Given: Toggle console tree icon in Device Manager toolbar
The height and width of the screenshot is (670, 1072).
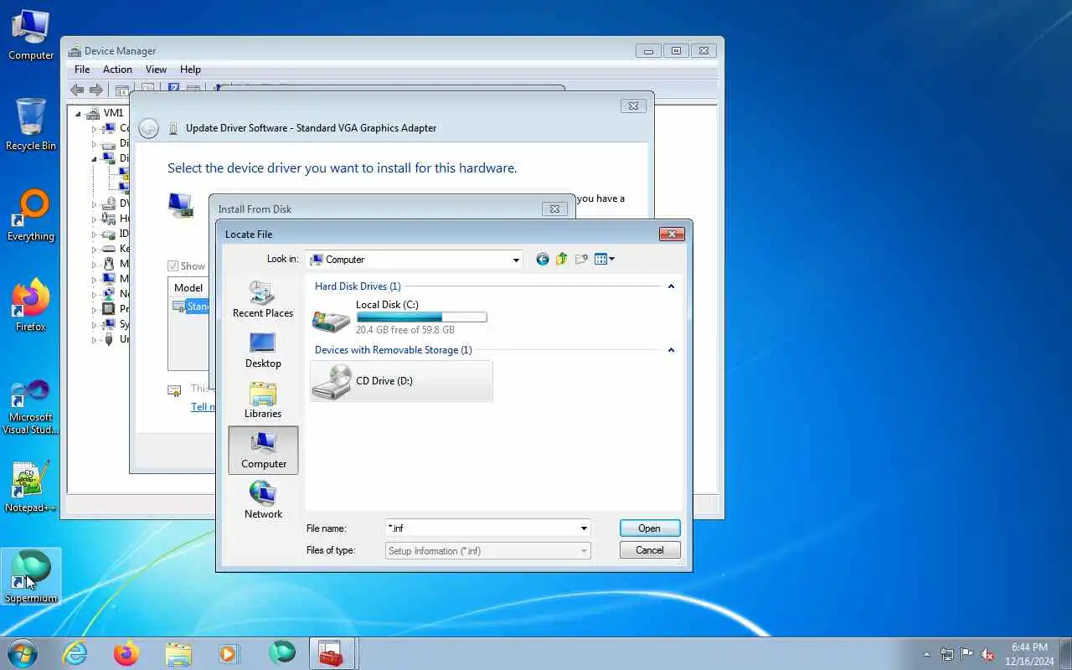Looking at the screenshot, I should 122,90.
